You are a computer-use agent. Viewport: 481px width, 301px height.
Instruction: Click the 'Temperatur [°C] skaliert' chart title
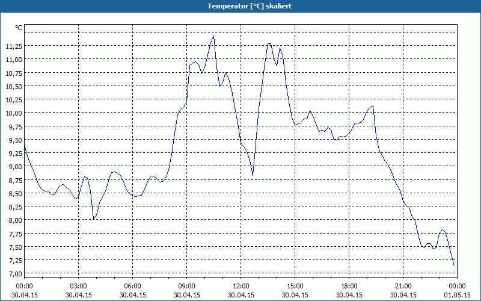250,6
